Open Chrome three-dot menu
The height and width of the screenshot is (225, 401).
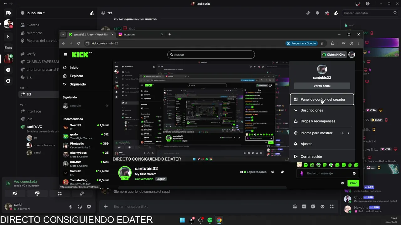point(359,43)
